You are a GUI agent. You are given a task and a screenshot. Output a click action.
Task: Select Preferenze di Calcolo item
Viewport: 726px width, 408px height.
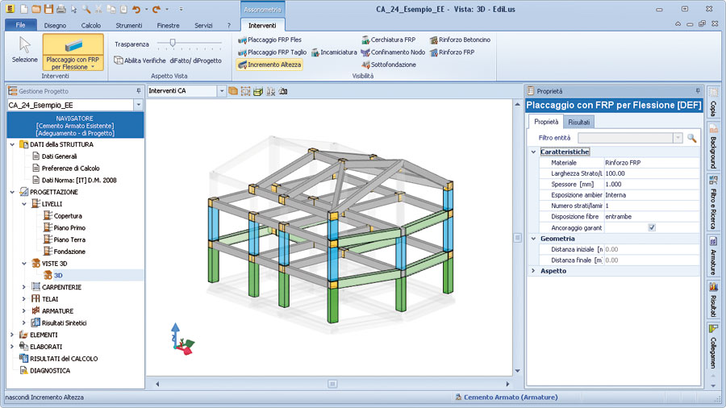[x=70, y=169]
